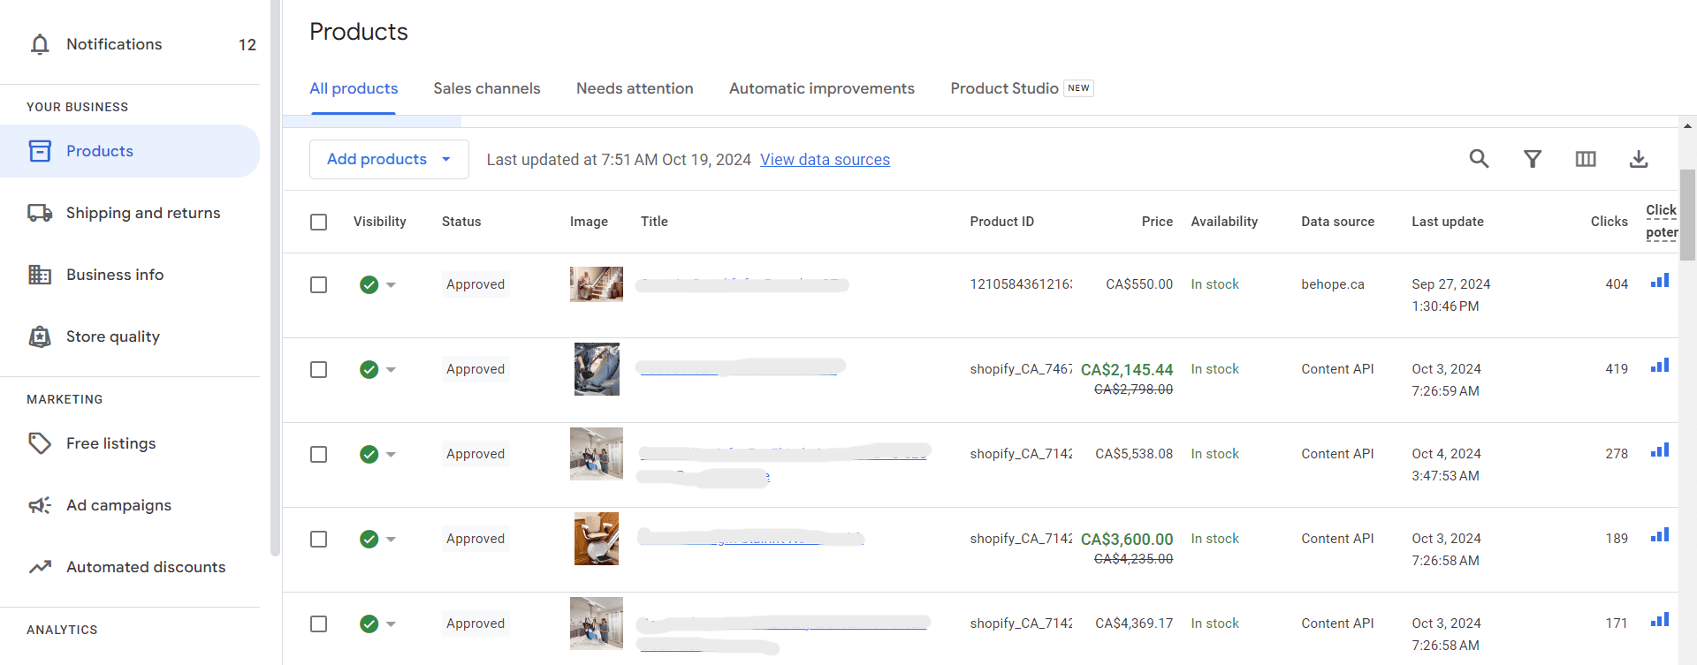Open the column settings icon
The width and height of the screenshot is (1697, 665).
click(x=1586, y=159)
